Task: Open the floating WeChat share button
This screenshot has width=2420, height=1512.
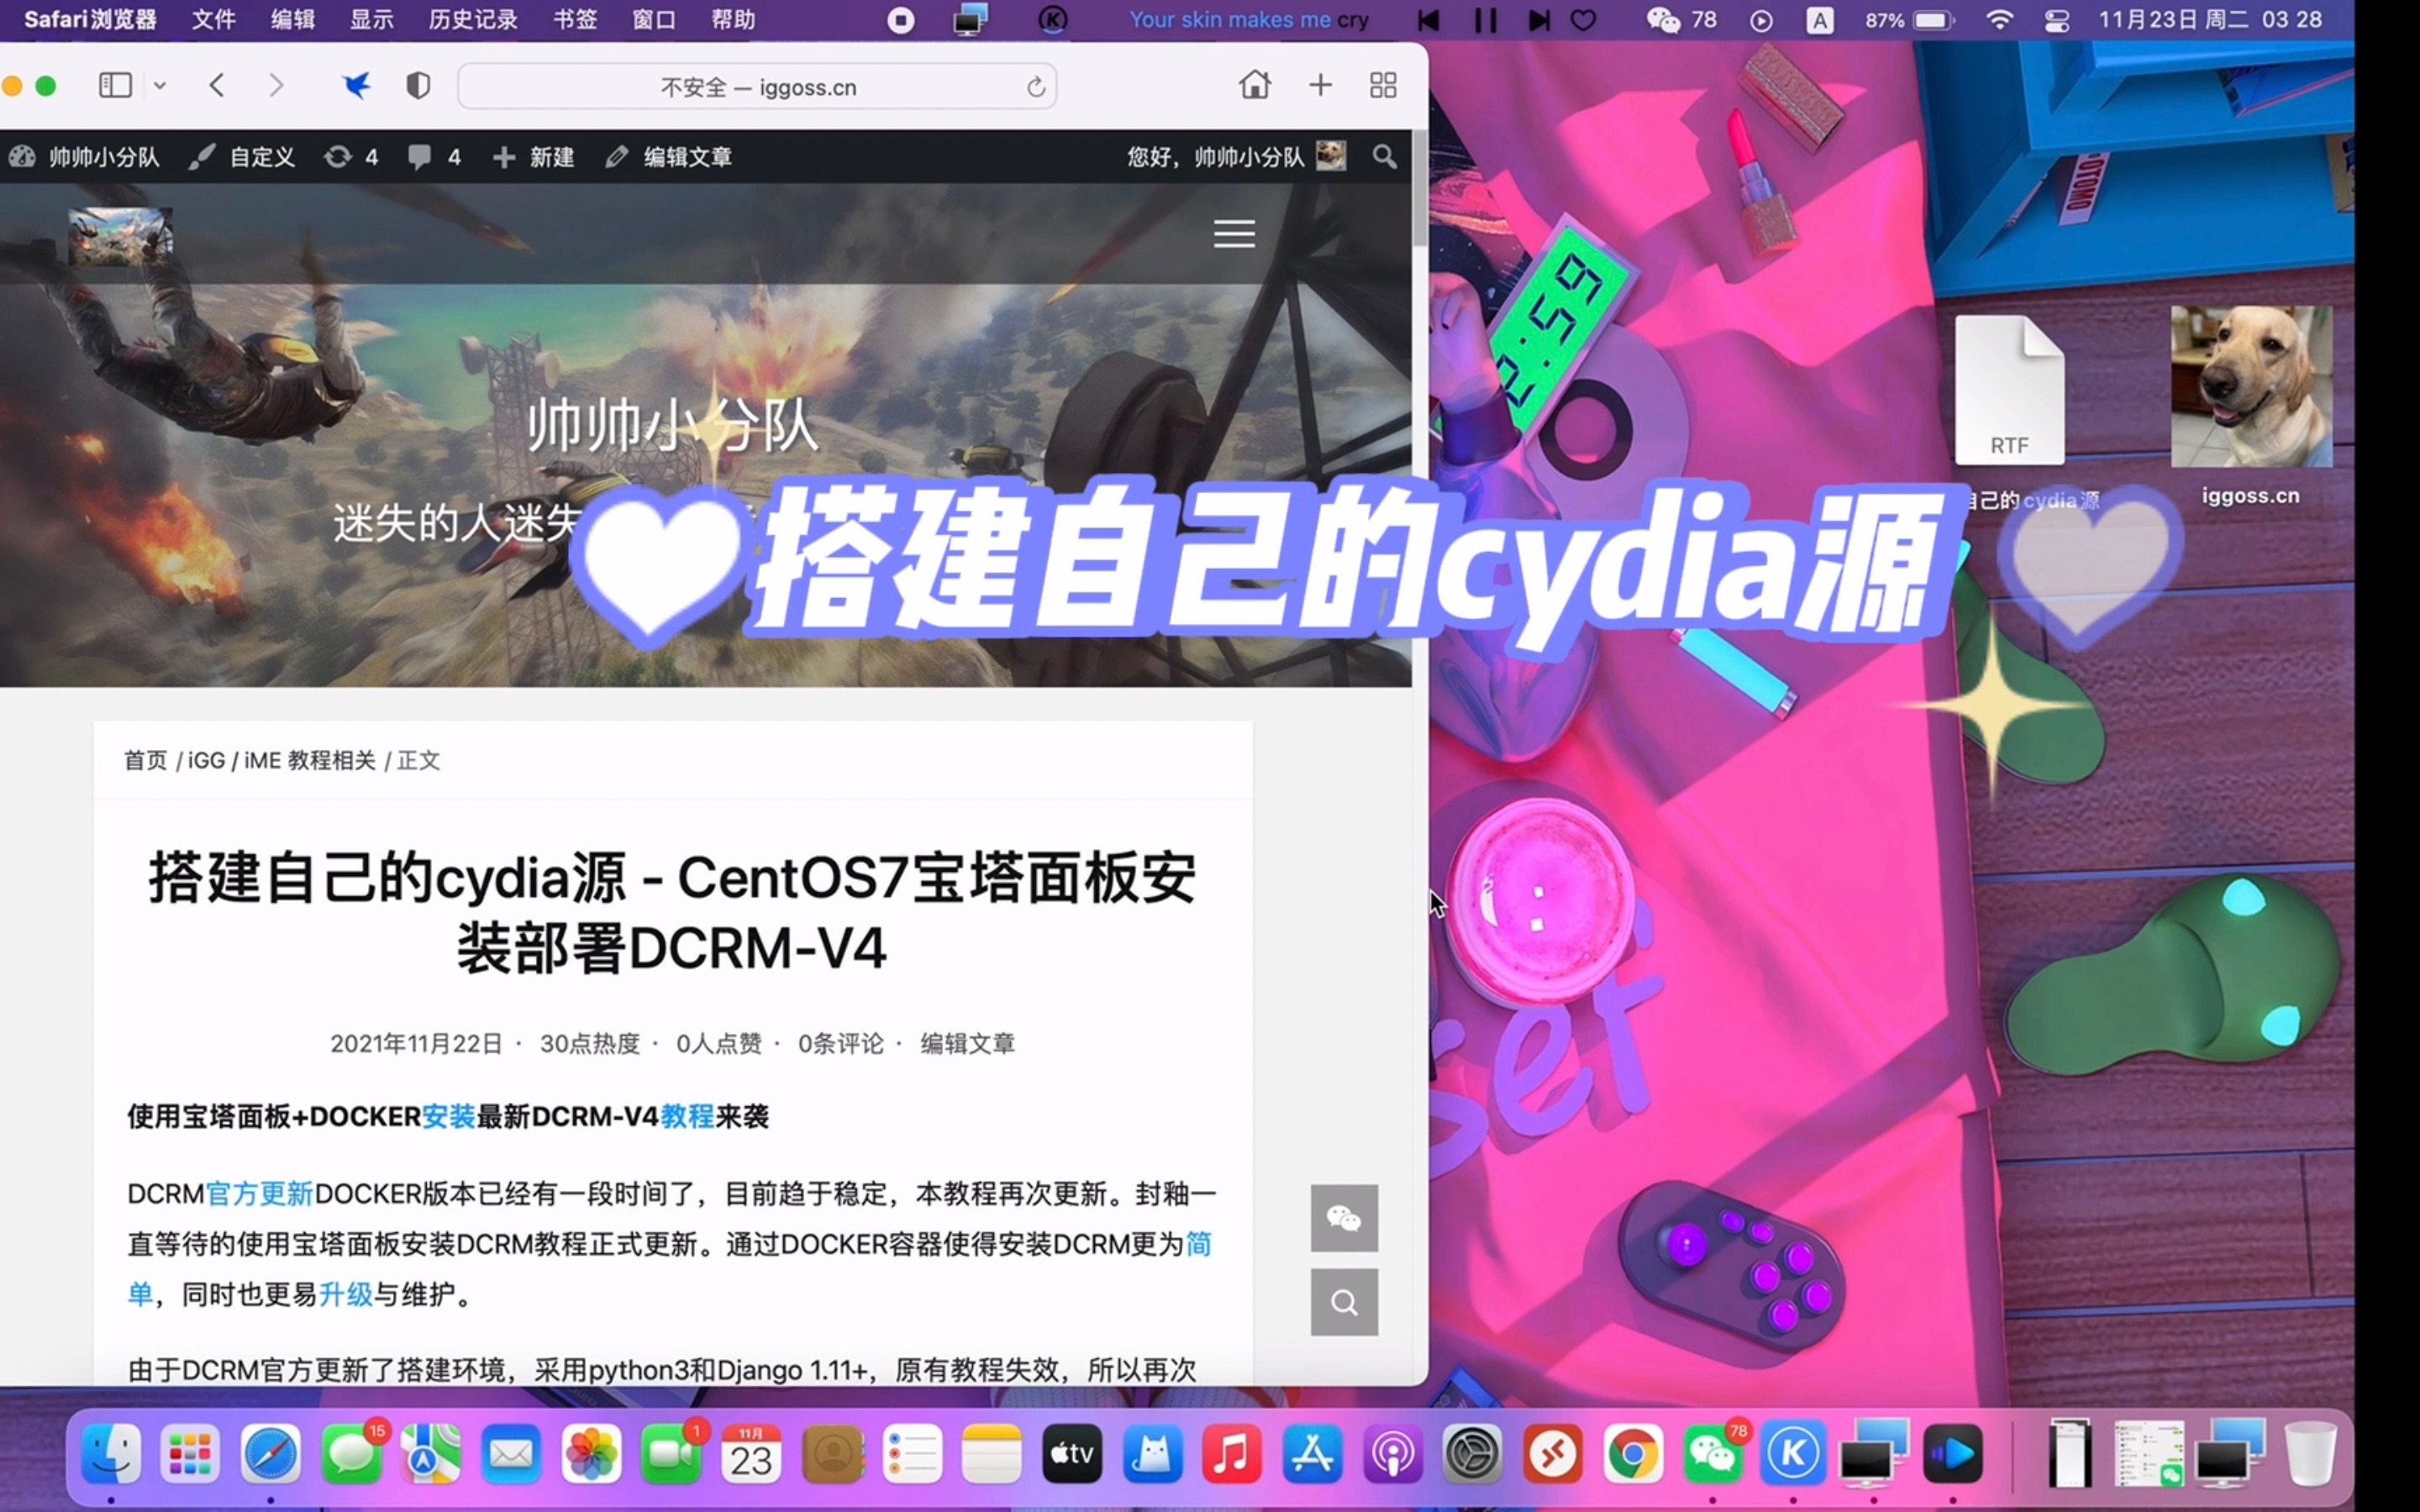Action: pyautogui.click(x=1344, y=1218)
